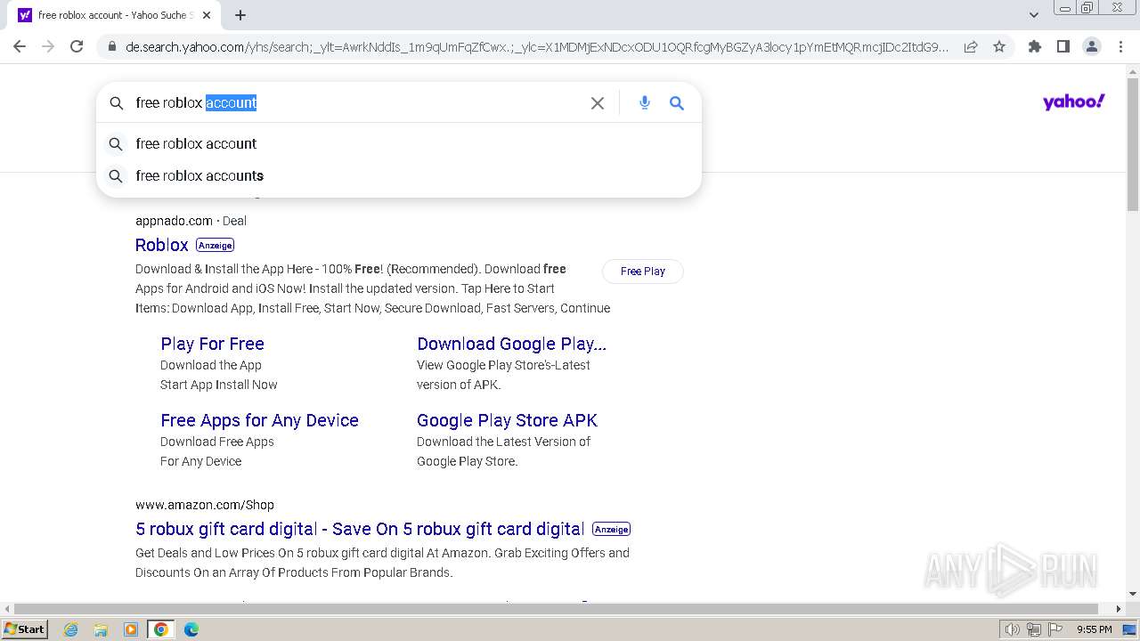Go back with the browser back arrow
The image size is (1140, 641).
(x=20, y=46)
